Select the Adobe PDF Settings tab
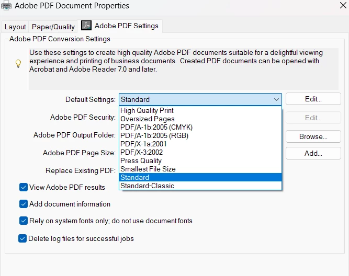The image size is (349, 276). pyautogui.click(x=120, y=26)
